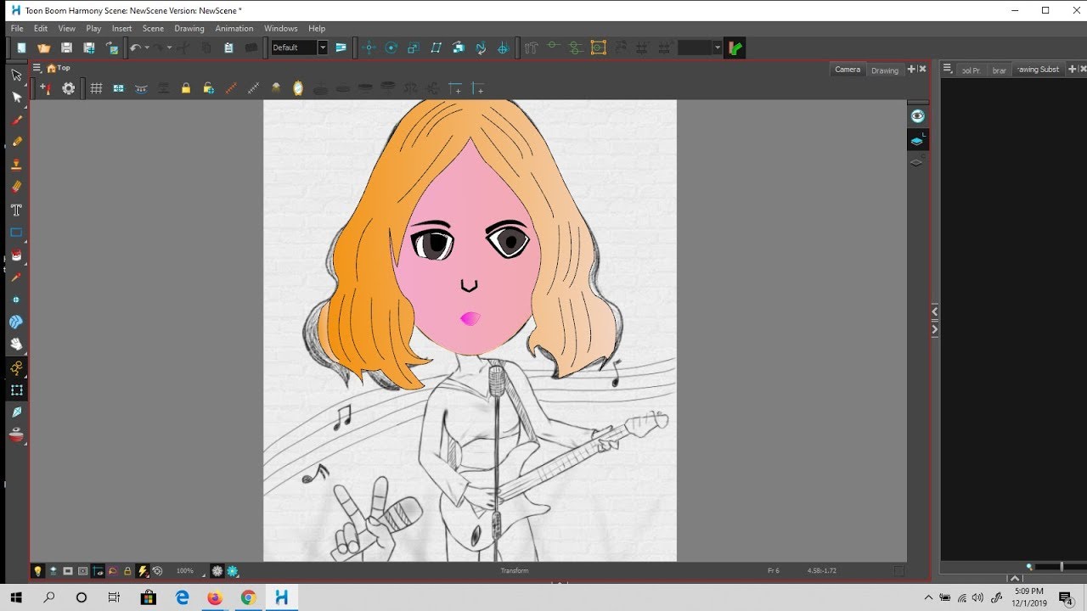This screenshot has width=1087, height=611.
Task: Toggle the eye icon at Camera view right
Action: point(917,116)
